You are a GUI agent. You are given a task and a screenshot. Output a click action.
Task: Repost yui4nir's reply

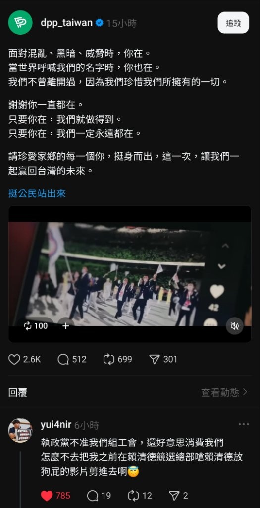pos(133,496)
